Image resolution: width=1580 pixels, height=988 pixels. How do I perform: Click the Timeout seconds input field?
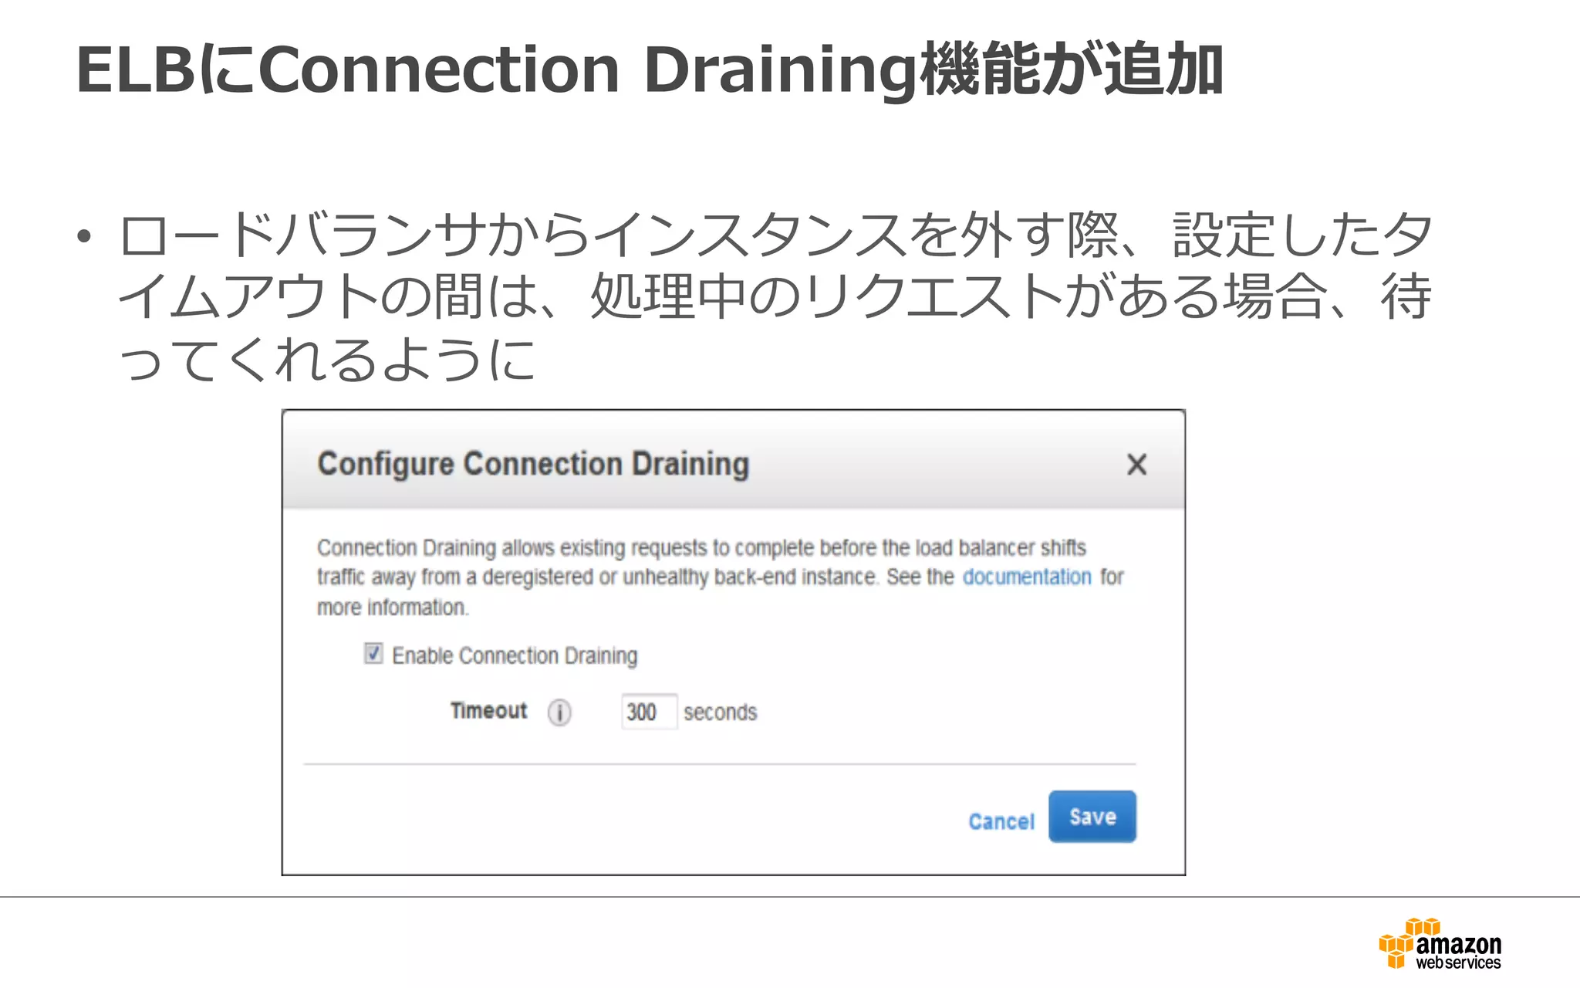point(649,712)
